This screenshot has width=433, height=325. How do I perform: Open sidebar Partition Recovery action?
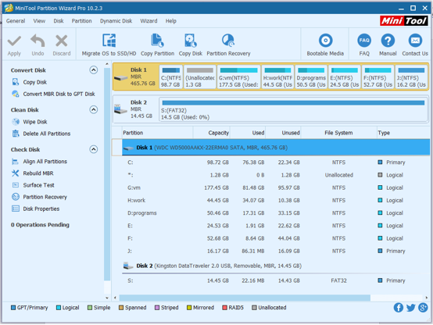[x=45, y=197]
